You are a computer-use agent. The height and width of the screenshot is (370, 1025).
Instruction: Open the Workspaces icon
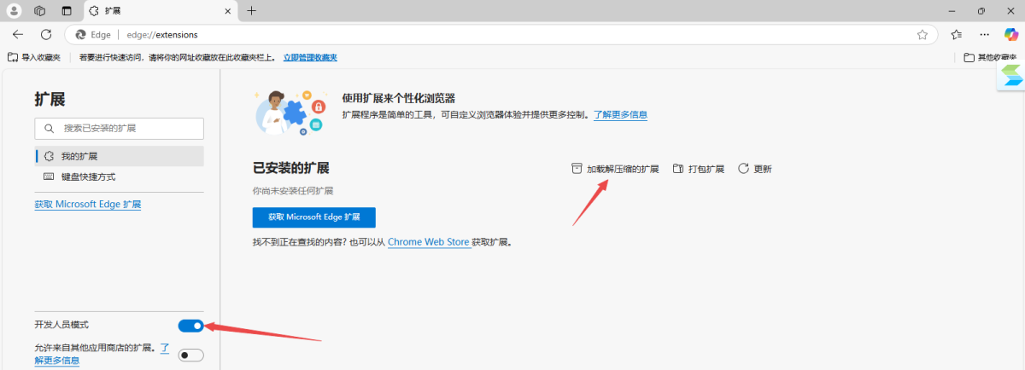click(x=40, y=11)
